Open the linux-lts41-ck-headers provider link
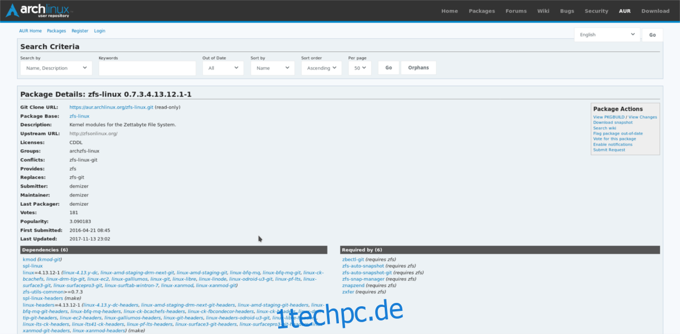This screenshot has width=680, height=334. tap(99, 325)
